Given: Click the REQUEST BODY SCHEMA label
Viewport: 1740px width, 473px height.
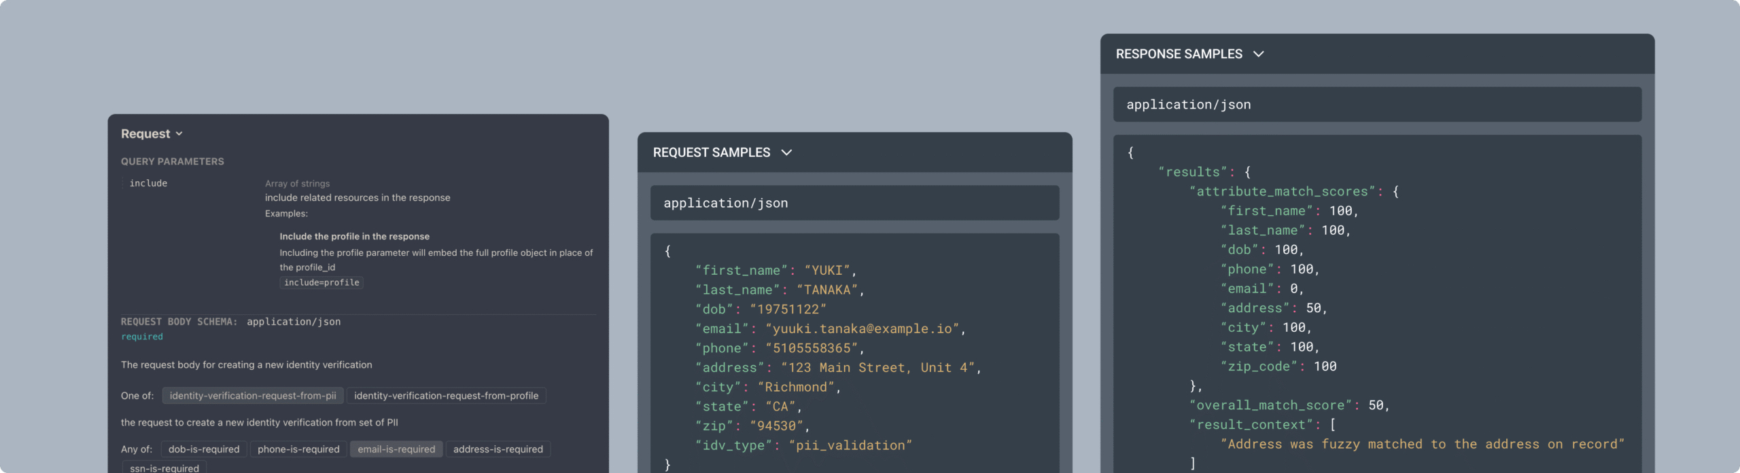Looking at the screenshot, I should point(179,322).
